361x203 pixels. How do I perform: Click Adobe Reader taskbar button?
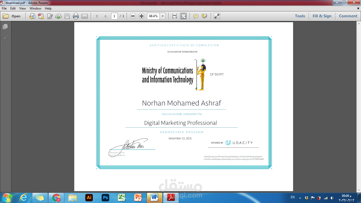[171, 197]
